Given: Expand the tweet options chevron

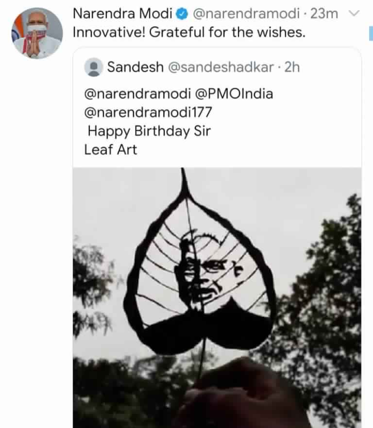Looking at the screenshot, I should coord(354,14).
